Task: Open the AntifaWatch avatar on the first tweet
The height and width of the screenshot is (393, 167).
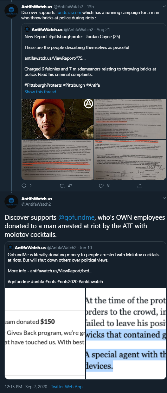Action: 11,11
